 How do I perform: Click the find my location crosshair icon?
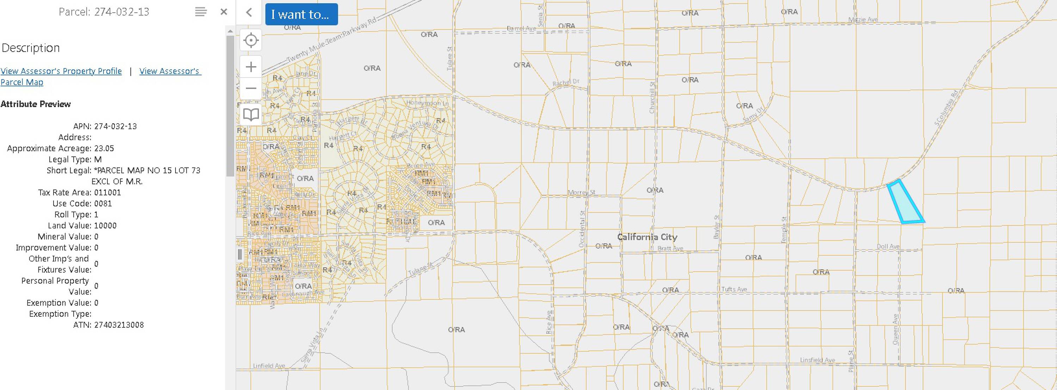[x=251, y=40]
